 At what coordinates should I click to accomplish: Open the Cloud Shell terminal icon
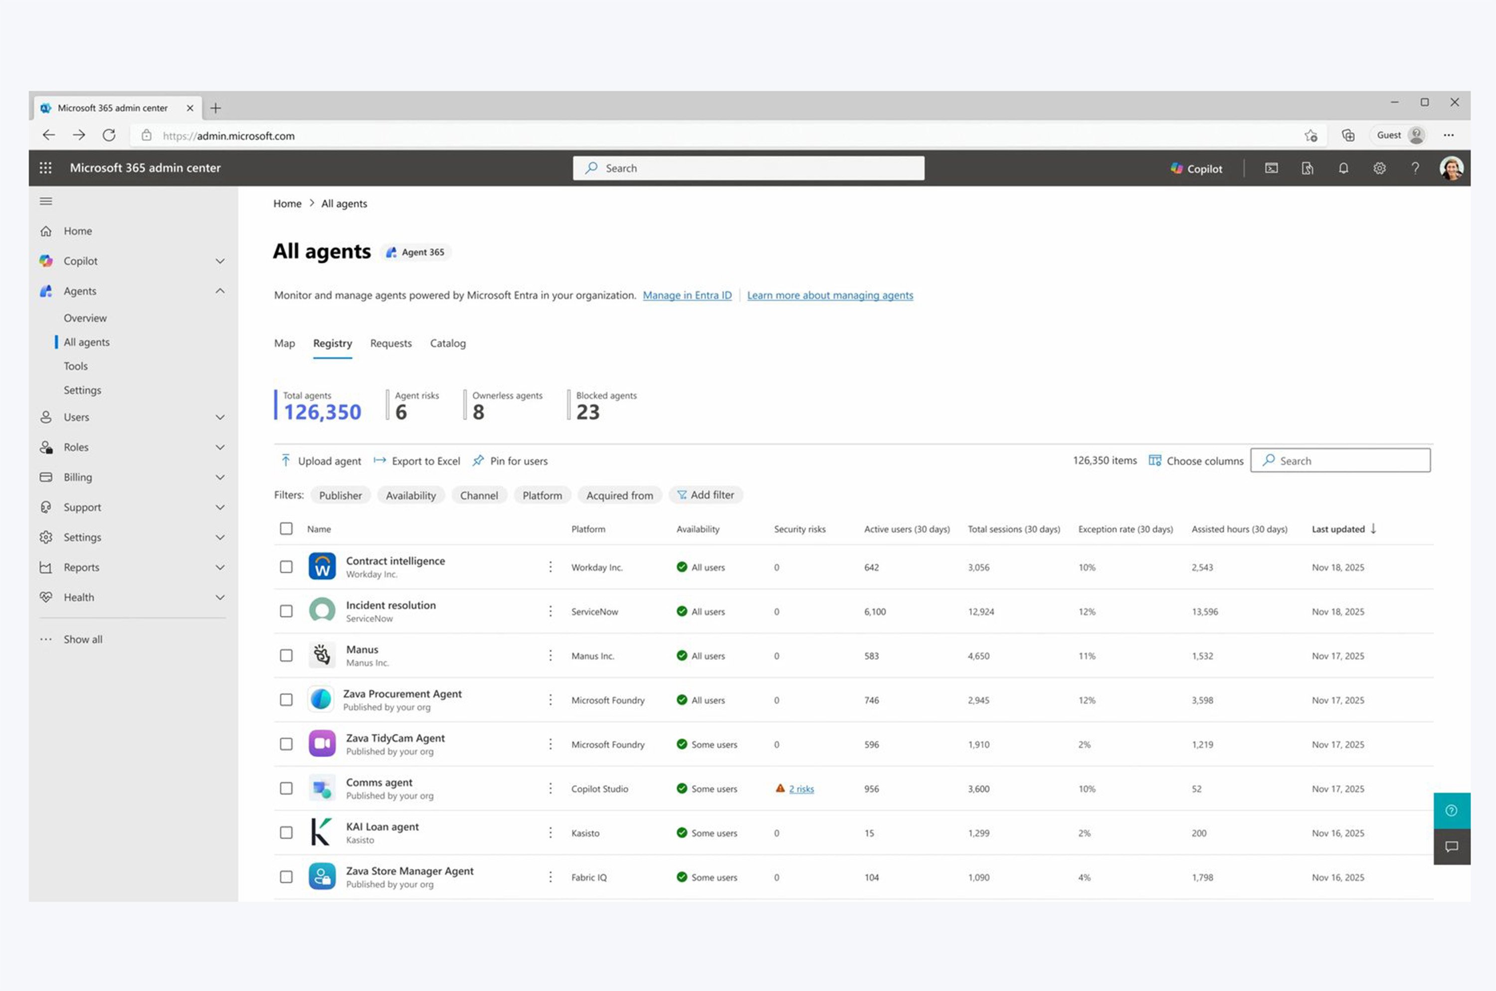click(x=1271, y=168)
